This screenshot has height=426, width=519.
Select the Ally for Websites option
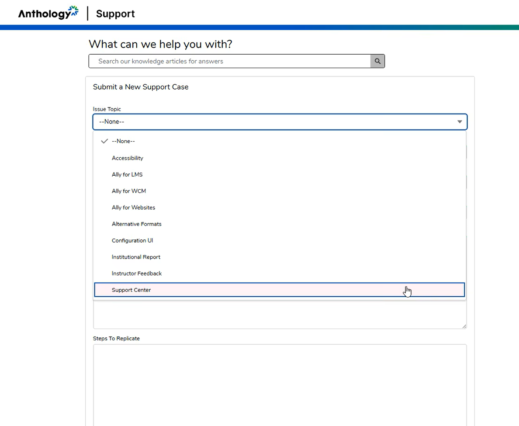[x=133, y=208]
